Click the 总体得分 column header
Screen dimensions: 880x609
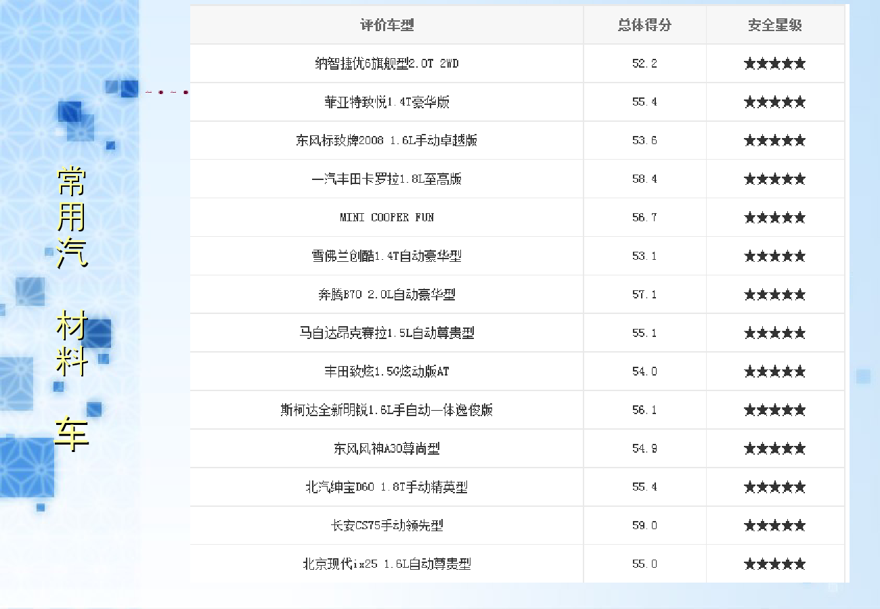pyautogui.click(x=644, y=25)
